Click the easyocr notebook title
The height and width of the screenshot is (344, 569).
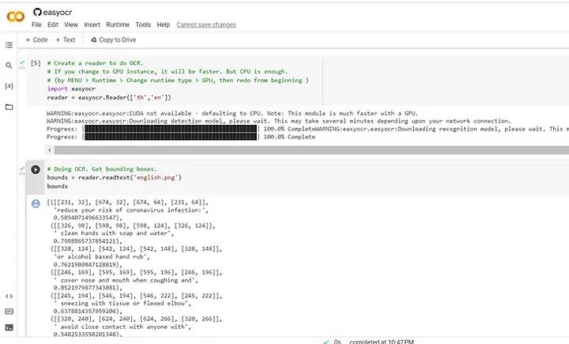click(58, 13)
